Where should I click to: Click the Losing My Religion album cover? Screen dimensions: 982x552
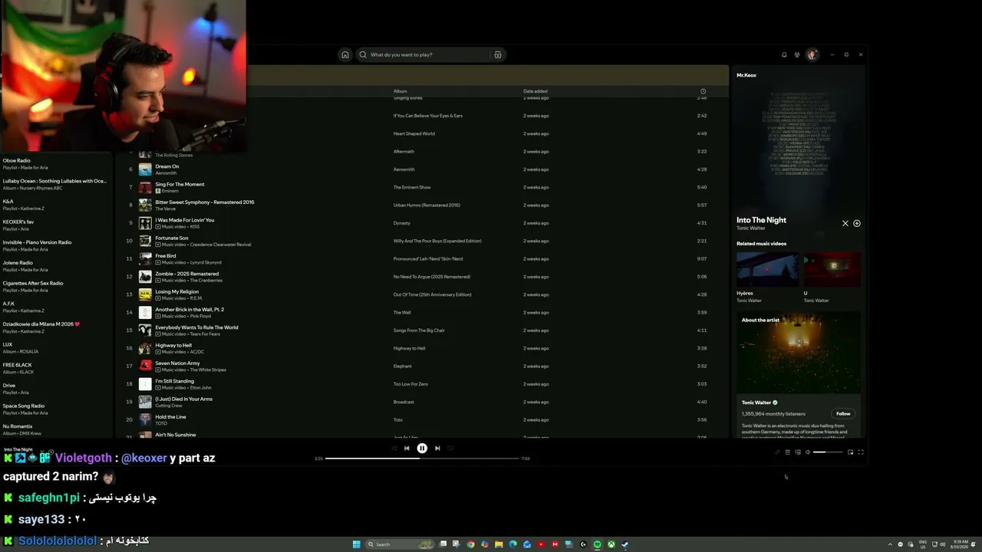(x=145, y=294)
